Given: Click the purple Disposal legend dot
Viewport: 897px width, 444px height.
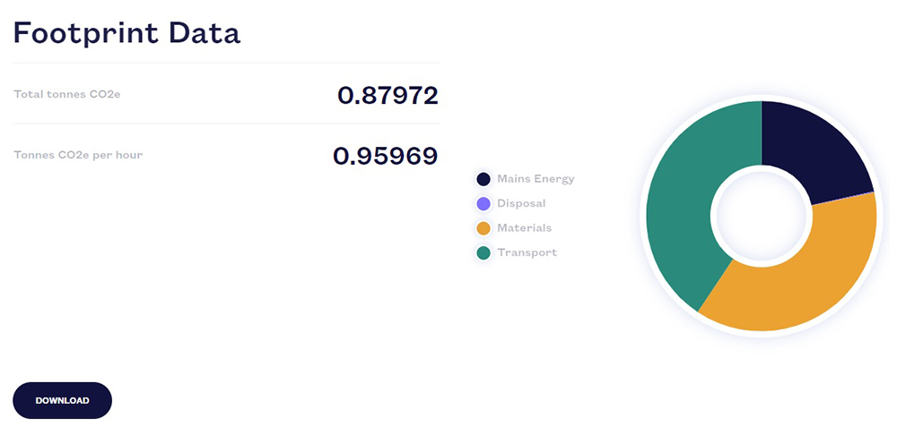Looking at the screenshot, I should [x=483, y=204].
